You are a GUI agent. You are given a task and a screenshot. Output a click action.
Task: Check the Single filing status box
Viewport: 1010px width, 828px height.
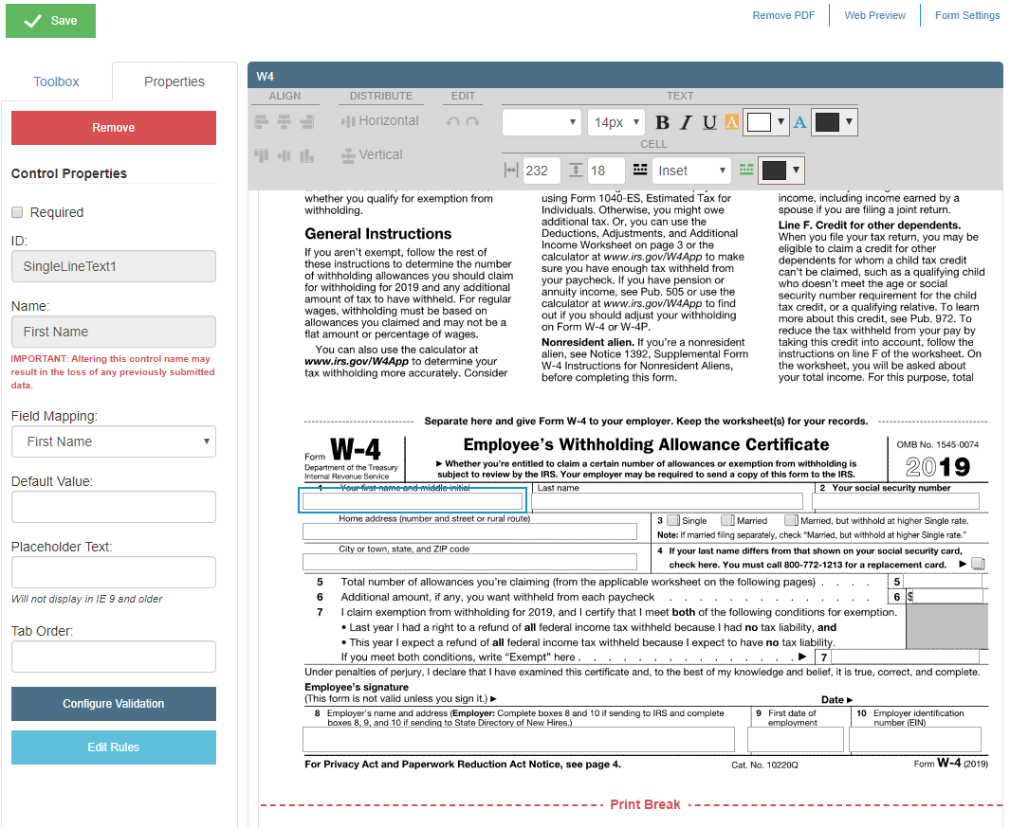[x=673, y=520]
